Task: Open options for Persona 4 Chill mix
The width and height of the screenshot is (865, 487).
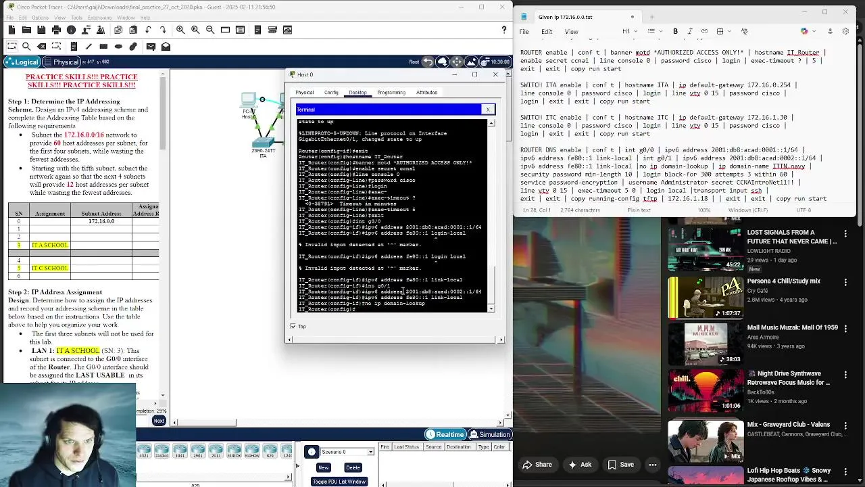Action: [x=845, y=282]
